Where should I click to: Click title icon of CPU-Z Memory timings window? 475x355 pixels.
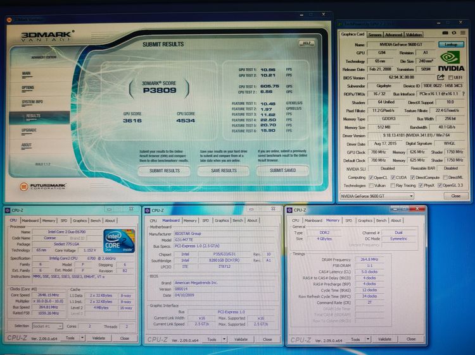click(x=289, y=210)
